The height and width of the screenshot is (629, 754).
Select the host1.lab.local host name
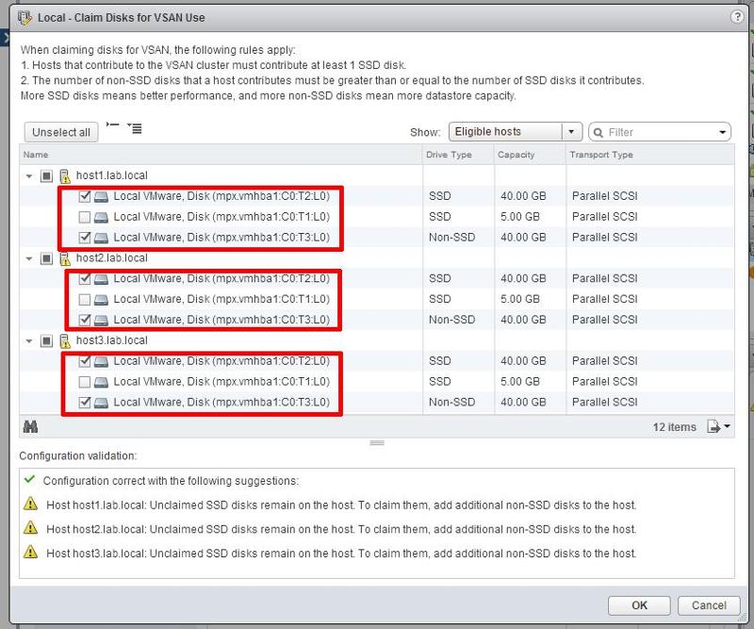click(111, 175)
